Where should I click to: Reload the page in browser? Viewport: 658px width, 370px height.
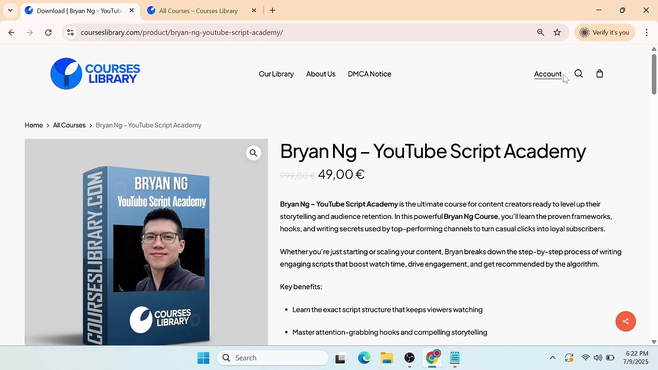click(48, 32)
